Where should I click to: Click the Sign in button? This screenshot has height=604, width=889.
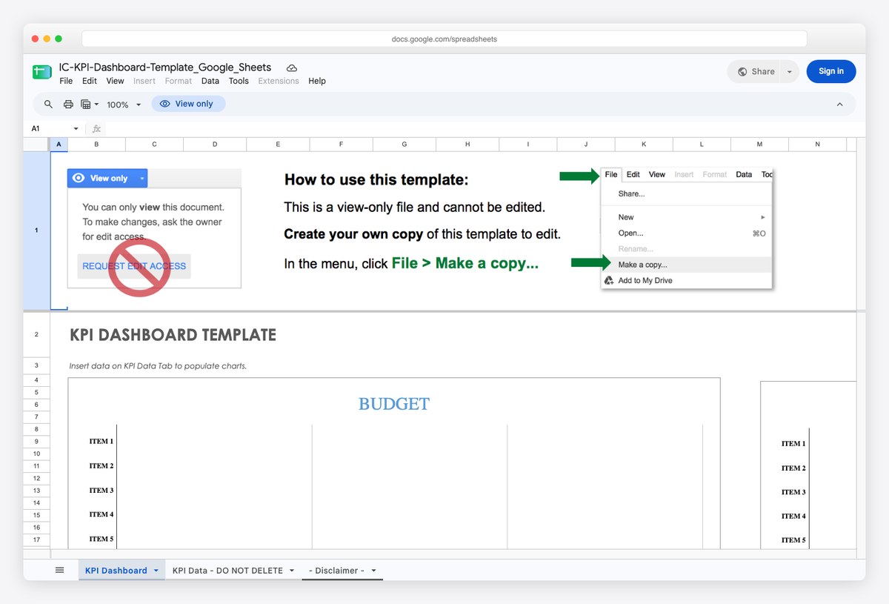click(x=831, y=71)
